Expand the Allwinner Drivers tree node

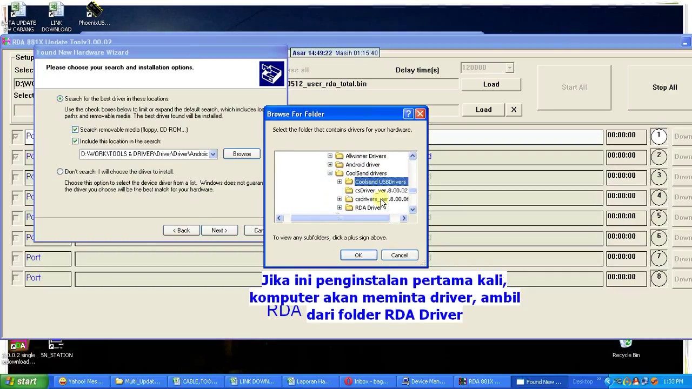tap(330, 156)
